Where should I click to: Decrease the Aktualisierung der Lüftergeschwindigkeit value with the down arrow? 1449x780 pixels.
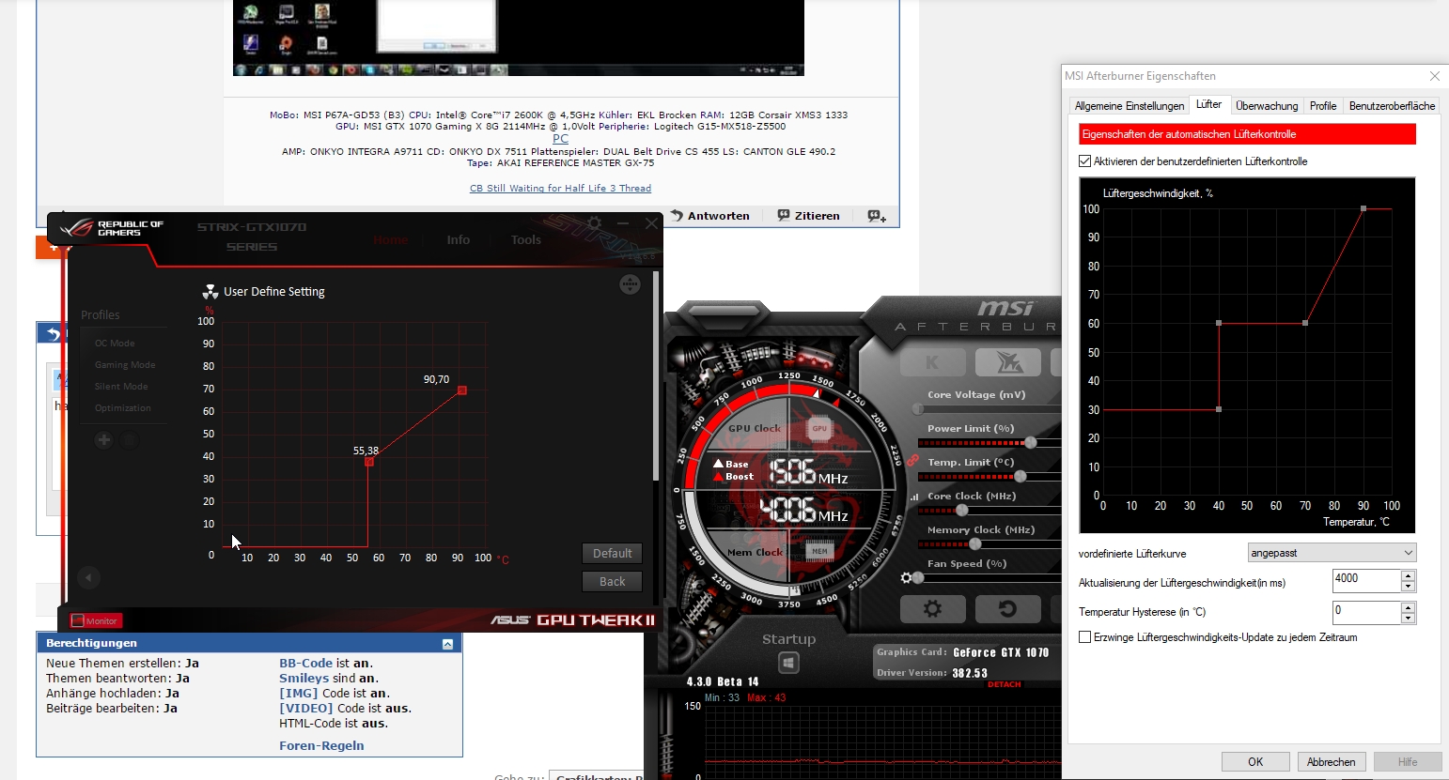[1408, 587]
